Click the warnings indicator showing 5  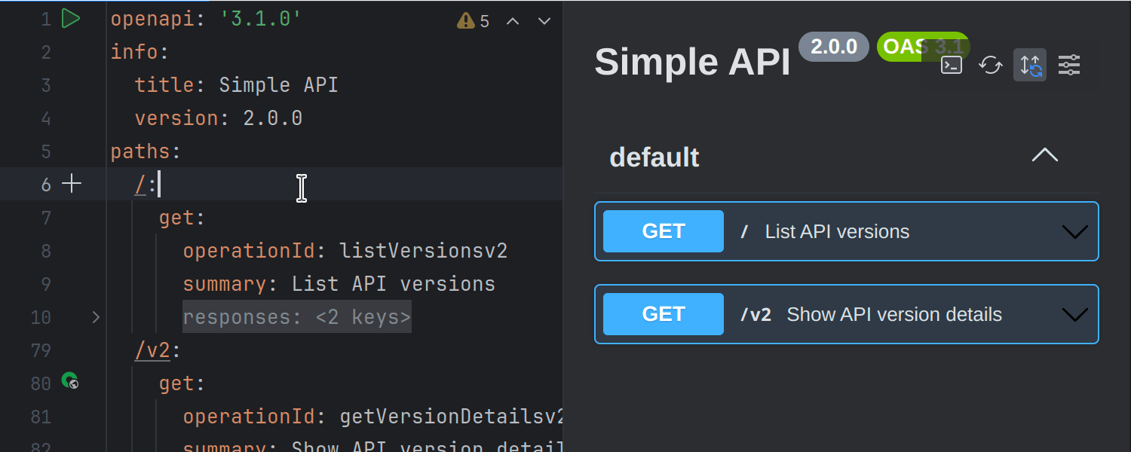pos(474,20)
